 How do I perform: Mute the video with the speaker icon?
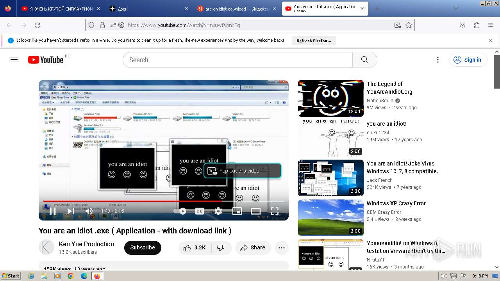(x=89, y=211)
